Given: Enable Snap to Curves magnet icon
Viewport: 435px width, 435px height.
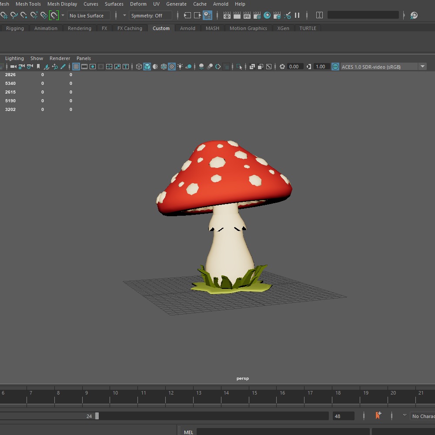Looking at the screenshot, I should tap(14, 15).
